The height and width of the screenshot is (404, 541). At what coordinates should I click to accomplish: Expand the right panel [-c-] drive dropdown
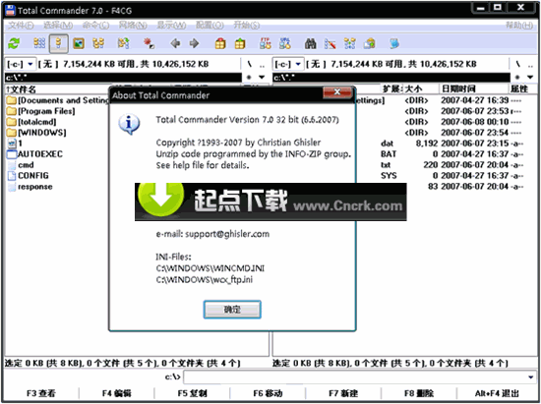pos(298,64)
